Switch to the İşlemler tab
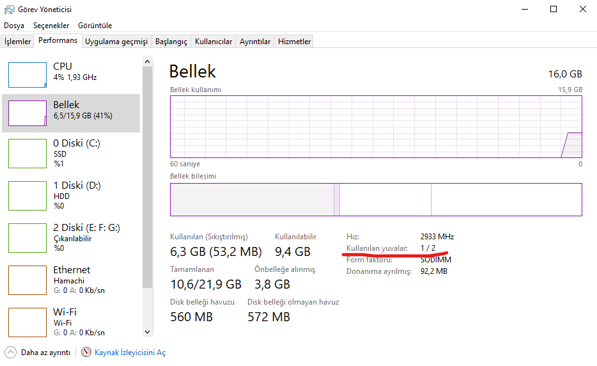 point(18,42)
